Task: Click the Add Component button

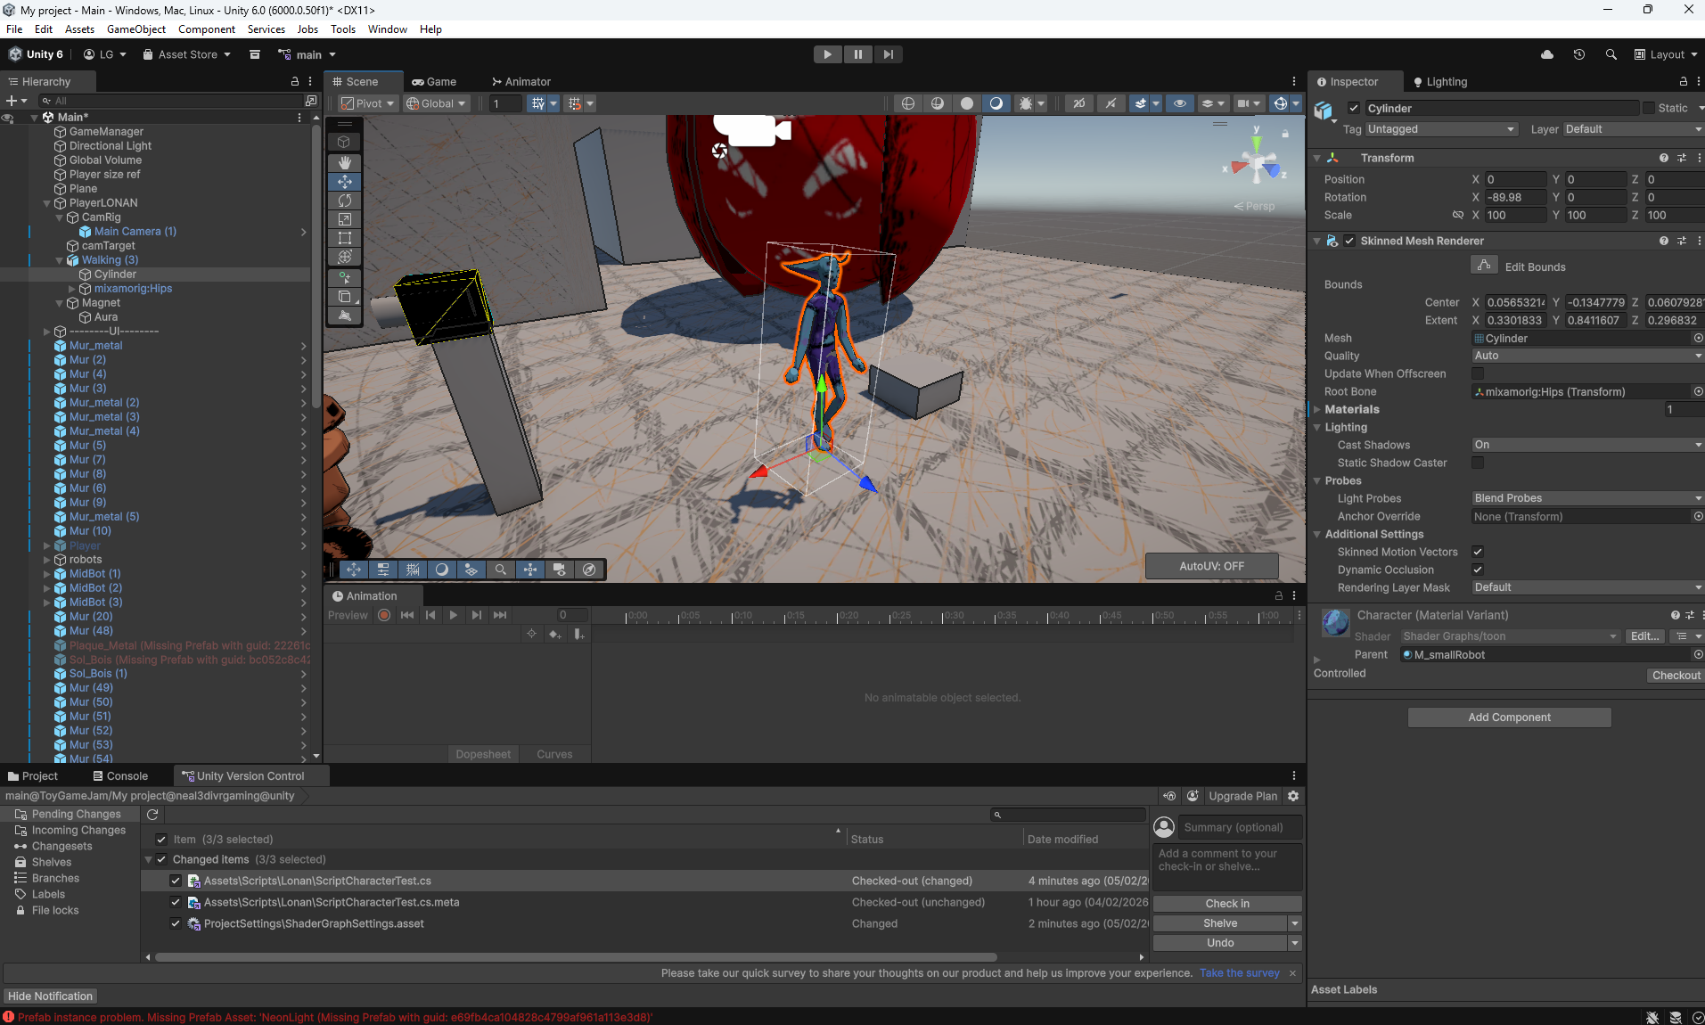Action: [x=1509, y=717]
